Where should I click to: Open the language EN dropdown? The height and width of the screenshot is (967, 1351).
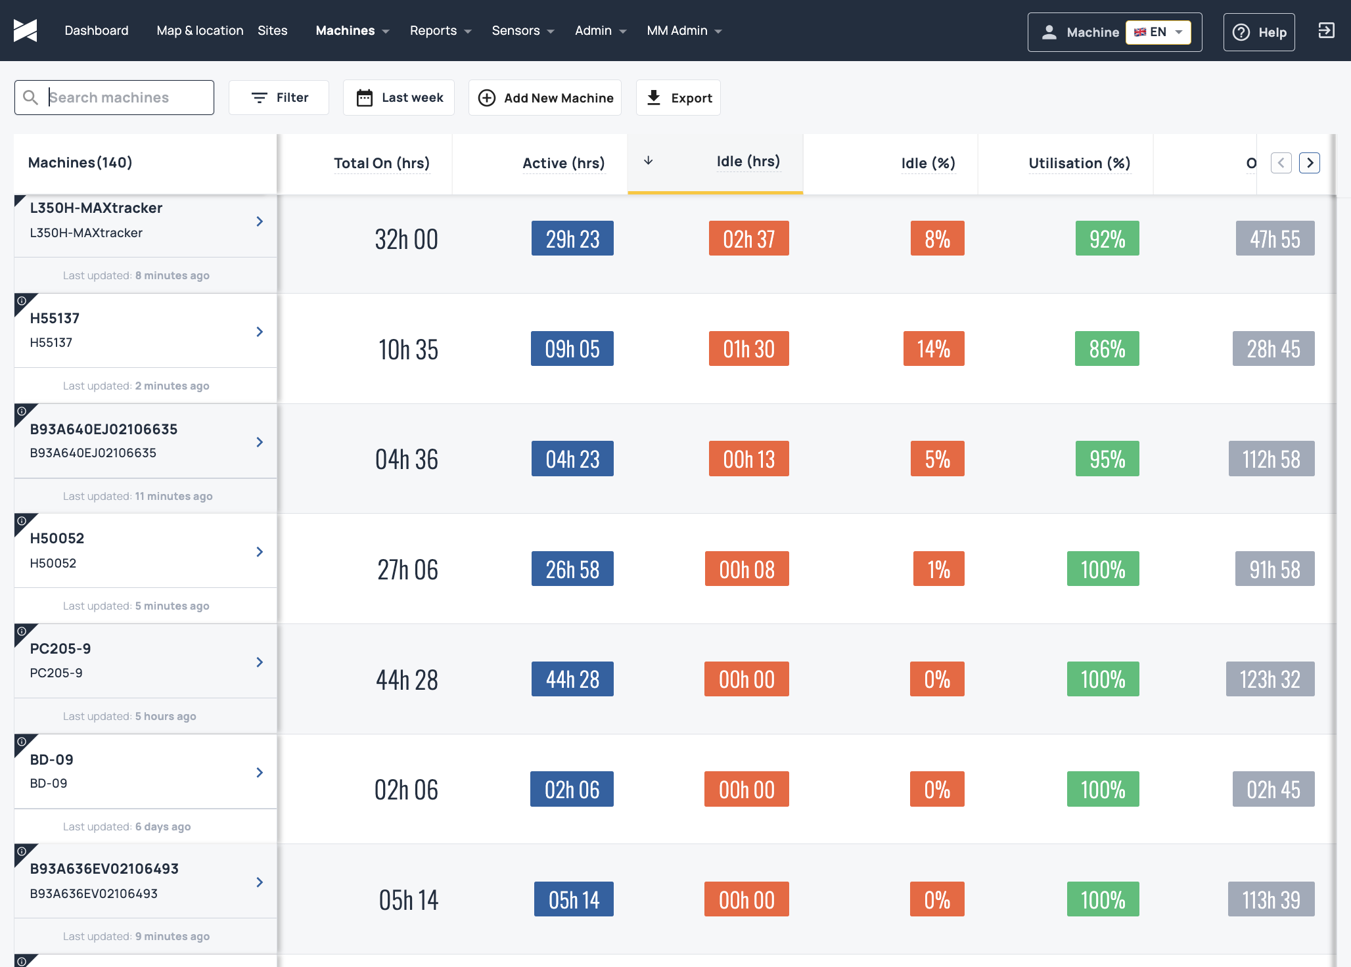(1158, 32)
